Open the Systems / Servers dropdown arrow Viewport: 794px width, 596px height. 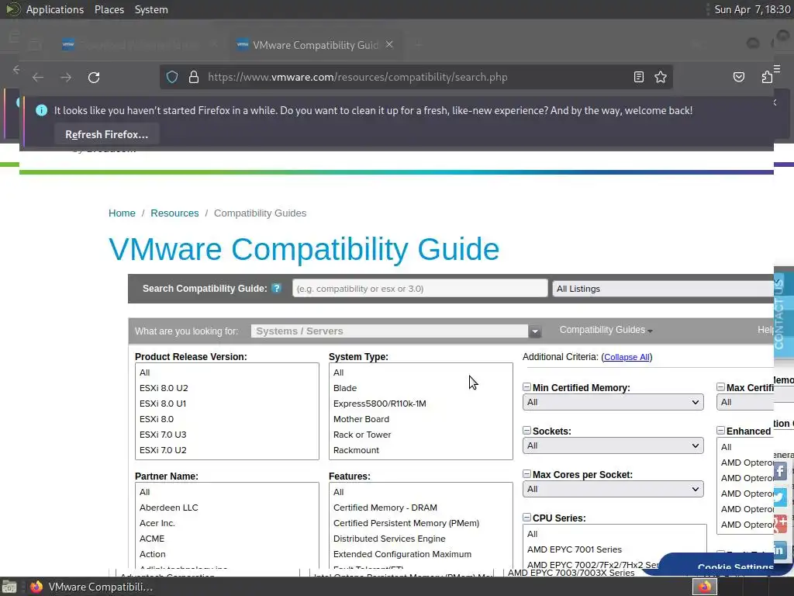pos(535,331)
